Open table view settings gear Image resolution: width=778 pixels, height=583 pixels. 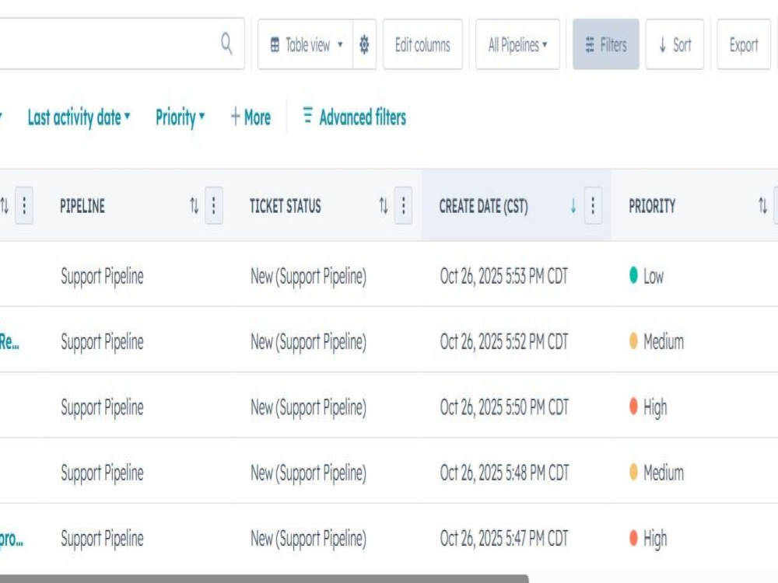pos(364,44)
